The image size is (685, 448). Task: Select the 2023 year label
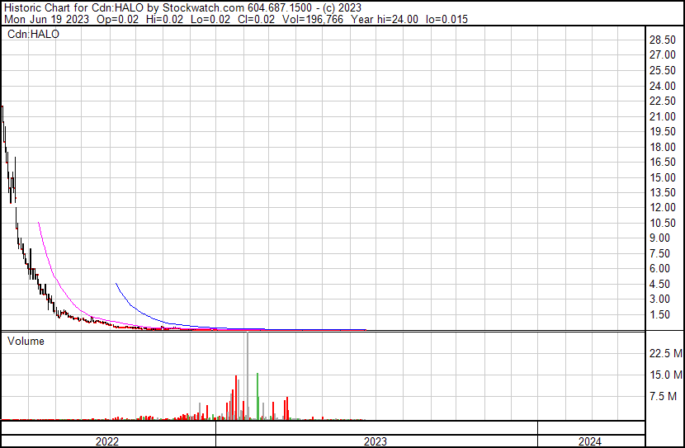[x=376, y=441]
